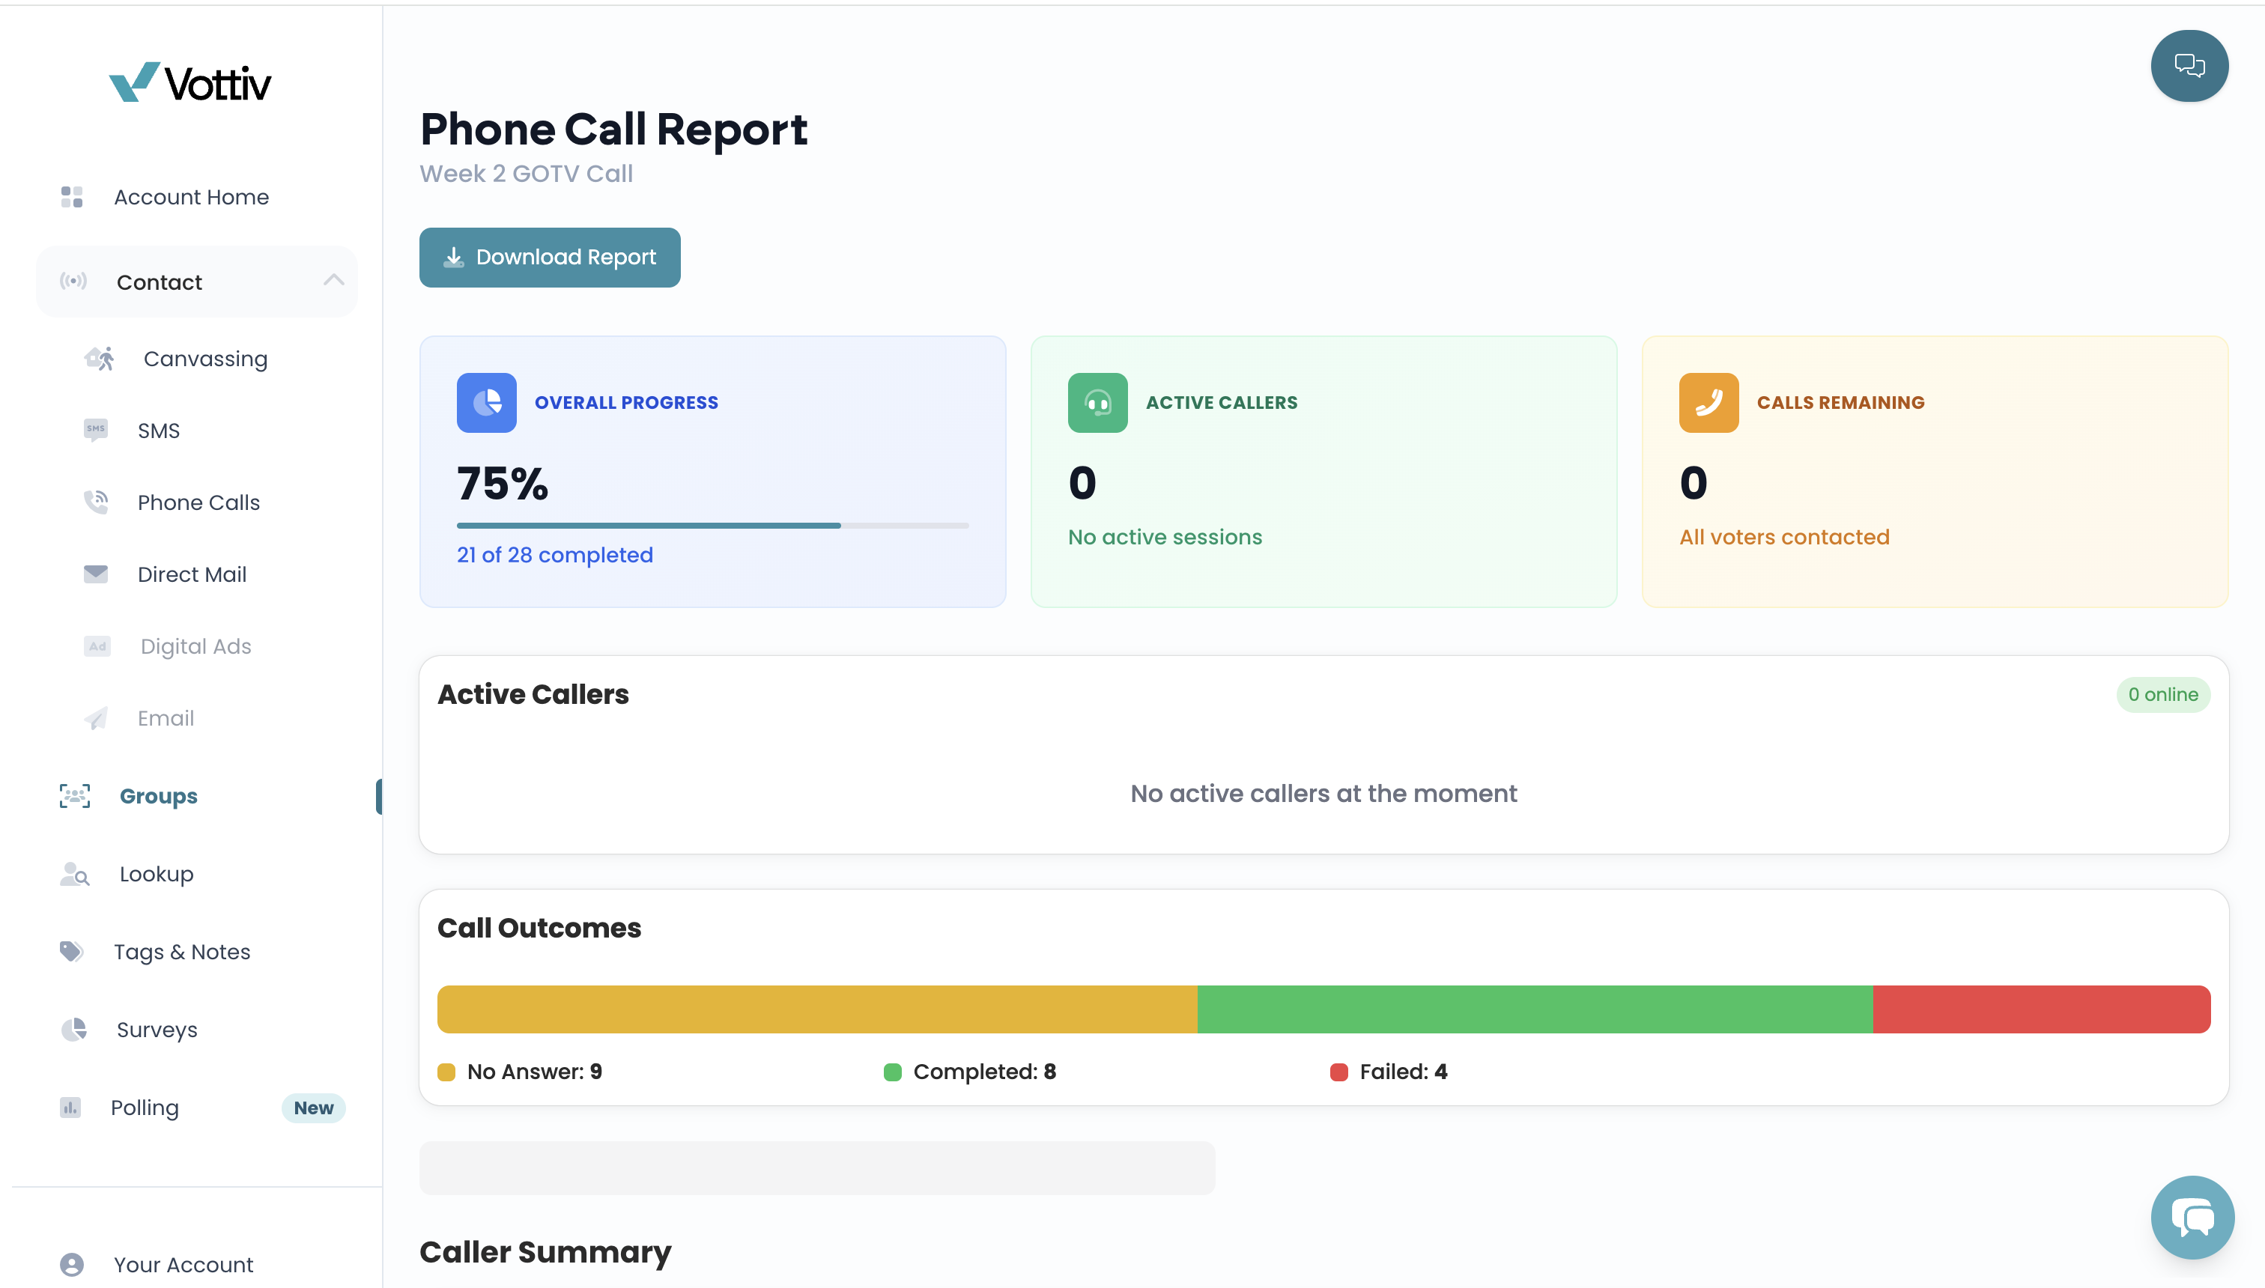Open the top-right messages chat icon
Viewport: 2265px width, 1288px height.
click(x=2189, y=65)
